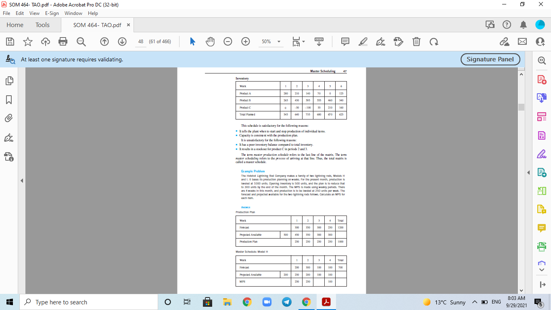This screenshot has width=551, height=310.
Task: Zoom out on the PDF page
Action: coord(228,42)
